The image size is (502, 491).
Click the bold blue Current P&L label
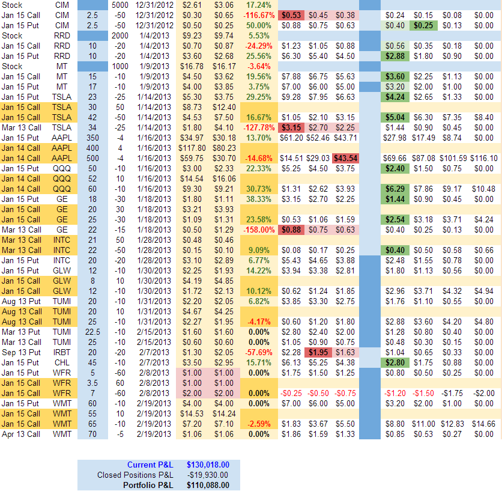pos(149,465)
